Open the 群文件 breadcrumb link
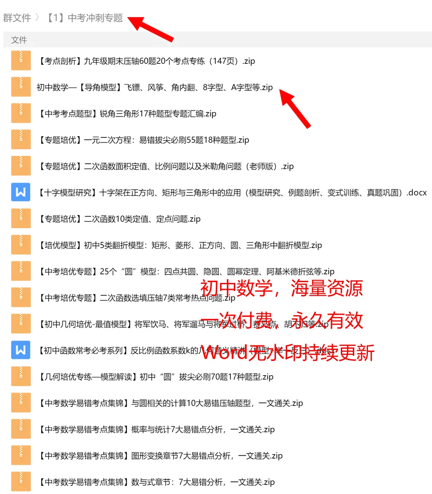The height and width of the screenshot is (494, 432). click(x=17, y=19)
